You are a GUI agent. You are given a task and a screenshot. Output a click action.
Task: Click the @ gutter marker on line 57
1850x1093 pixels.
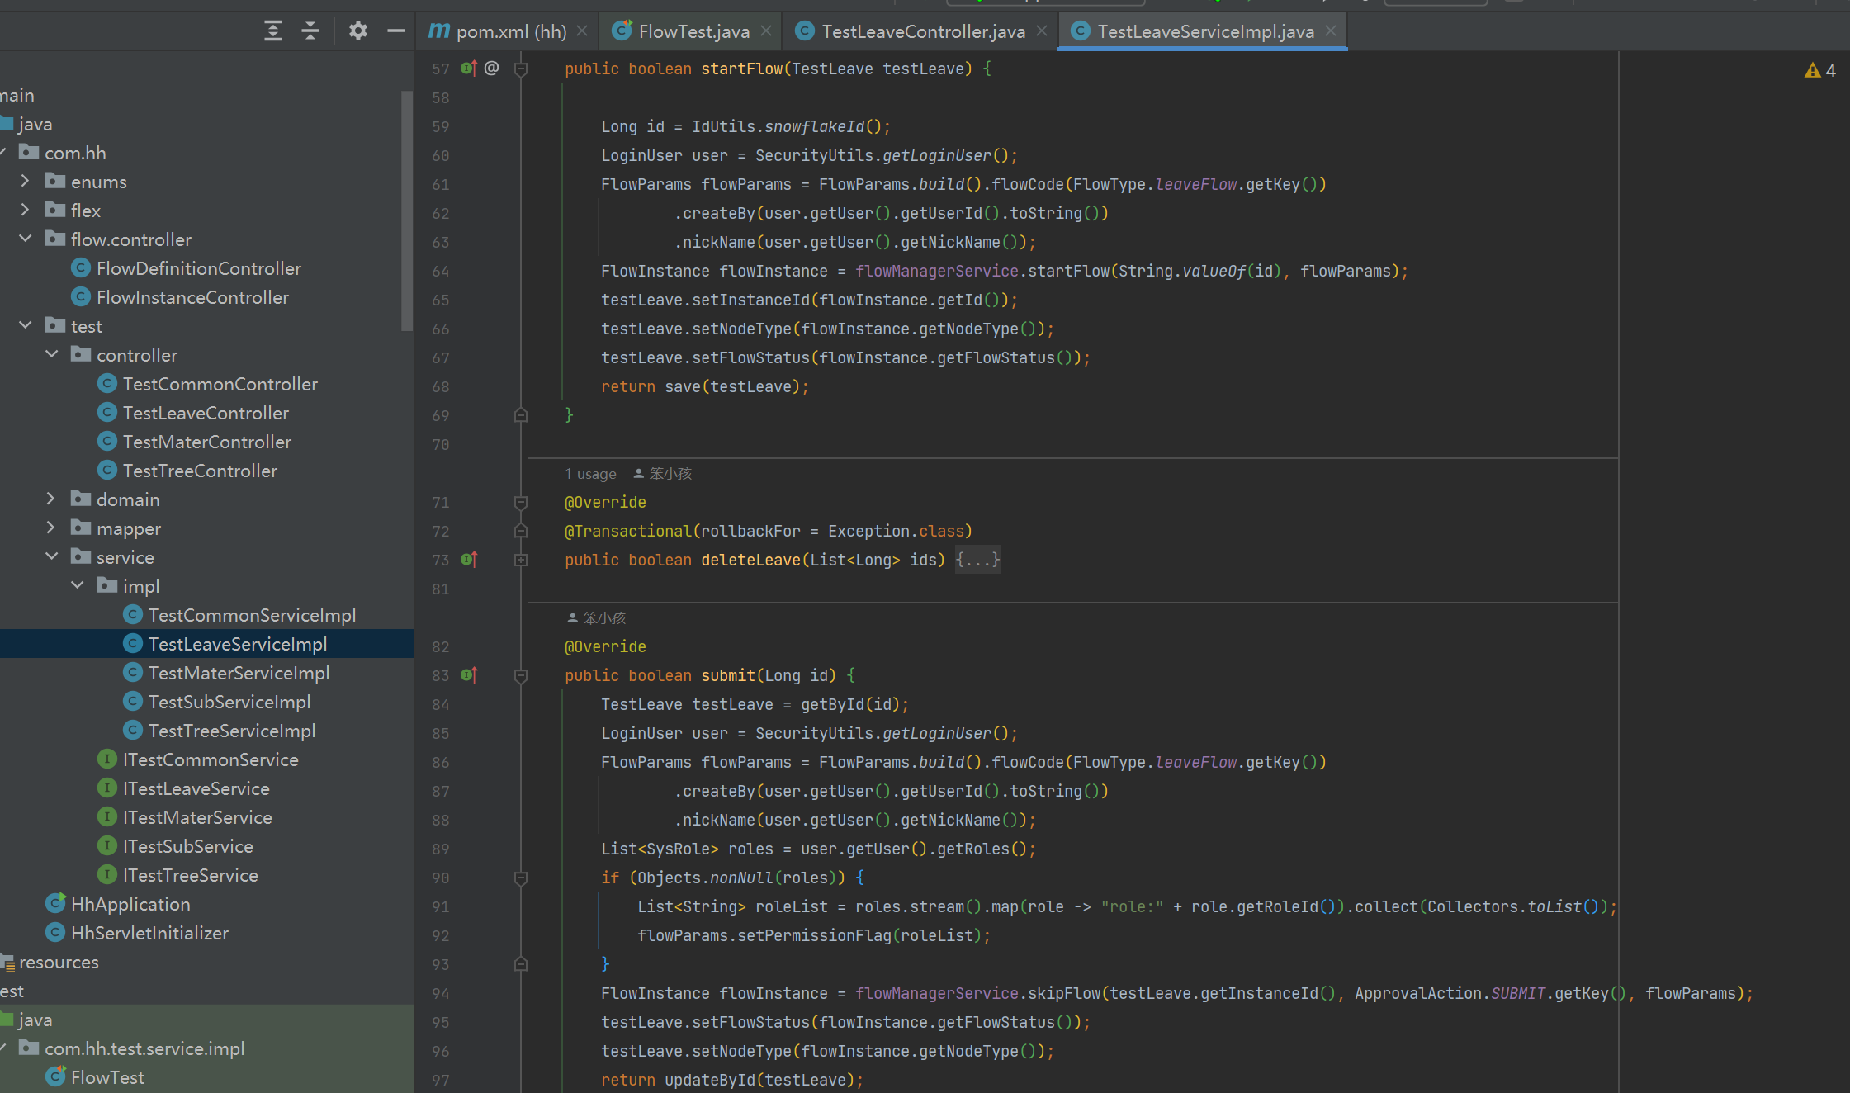pos(492,69)
